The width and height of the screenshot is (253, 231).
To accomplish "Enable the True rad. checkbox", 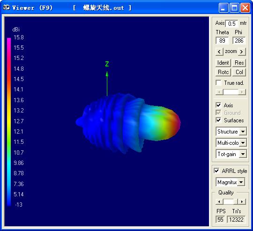I will 218,83.
